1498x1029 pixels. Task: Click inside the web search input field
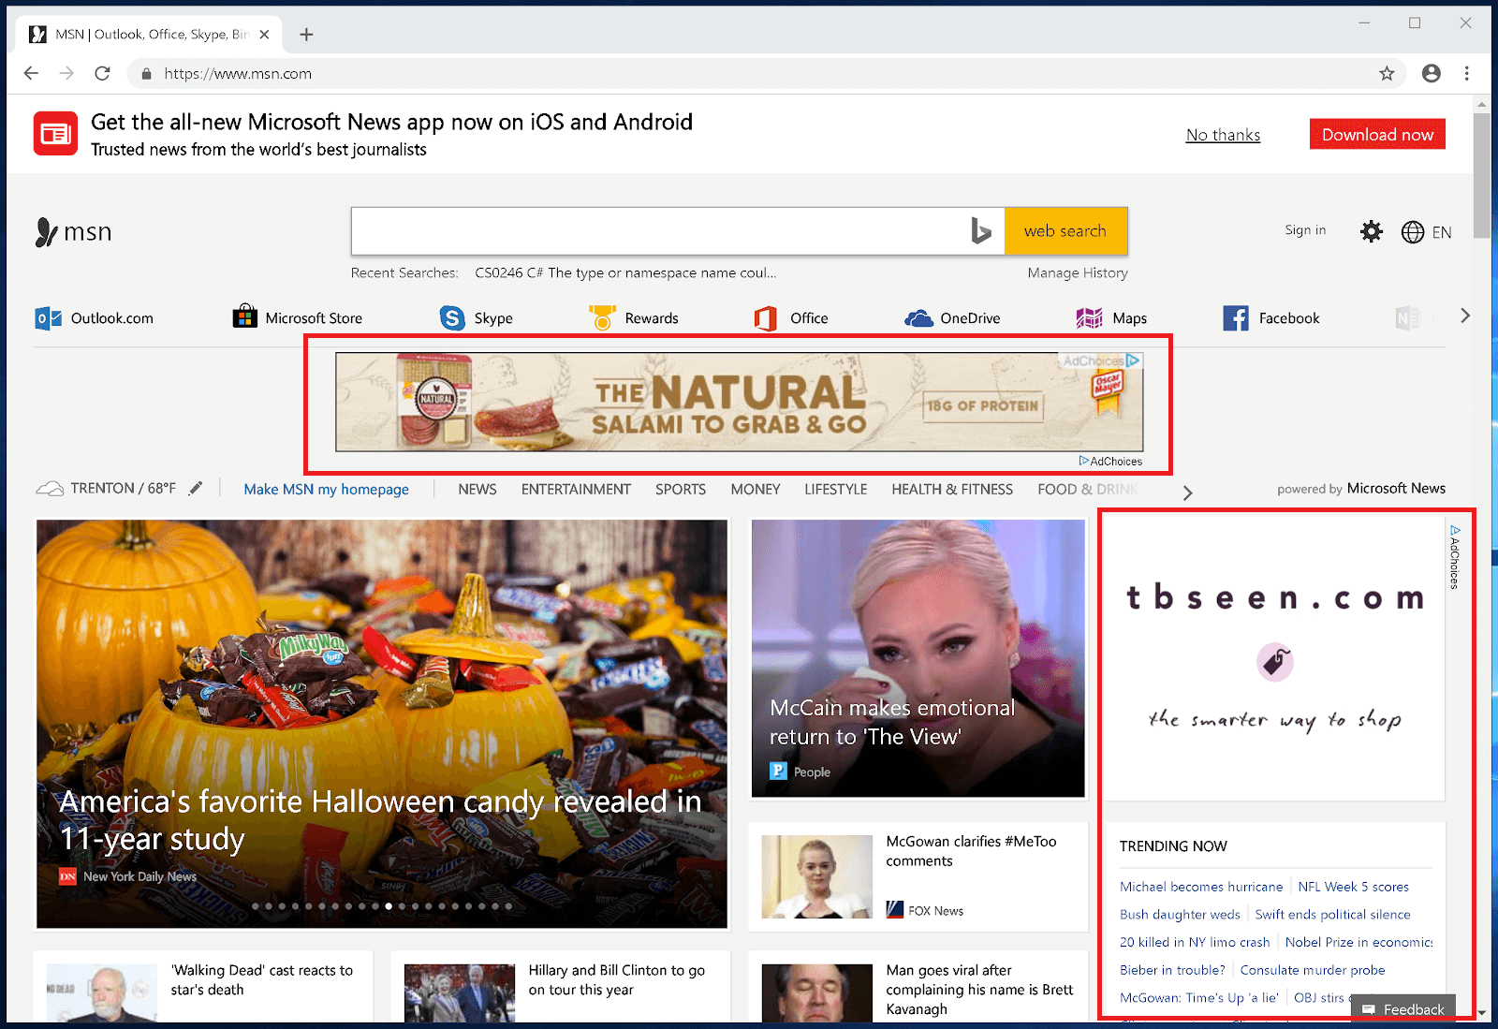[655, 230]
